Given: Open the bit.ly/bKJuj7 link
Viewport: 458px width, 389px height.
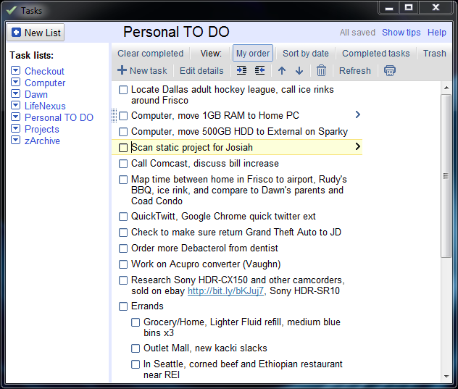Looking at the screenshot, I should coord(225,291).
